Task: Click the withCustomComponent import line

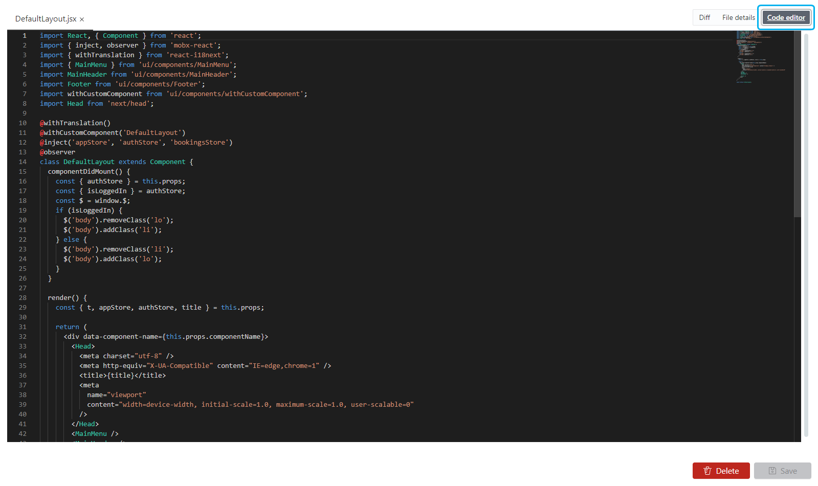Action: tap(174, 94)
